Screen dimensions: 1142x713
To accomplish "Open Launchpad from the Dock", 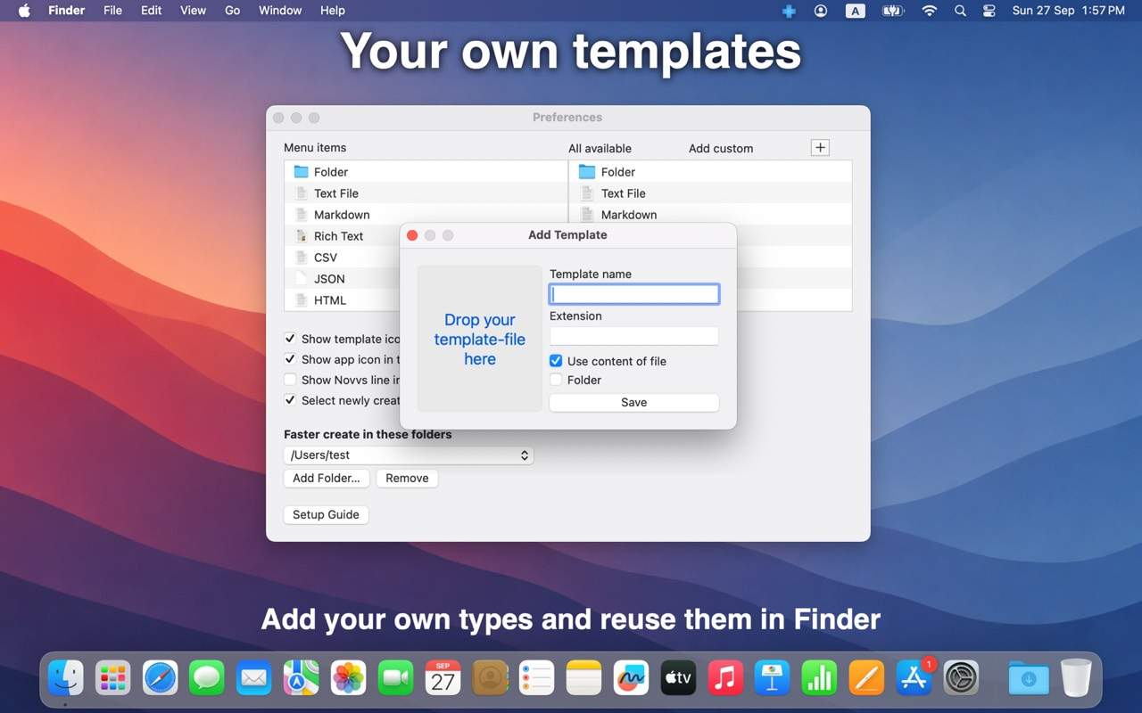I will tap(113, 678).
